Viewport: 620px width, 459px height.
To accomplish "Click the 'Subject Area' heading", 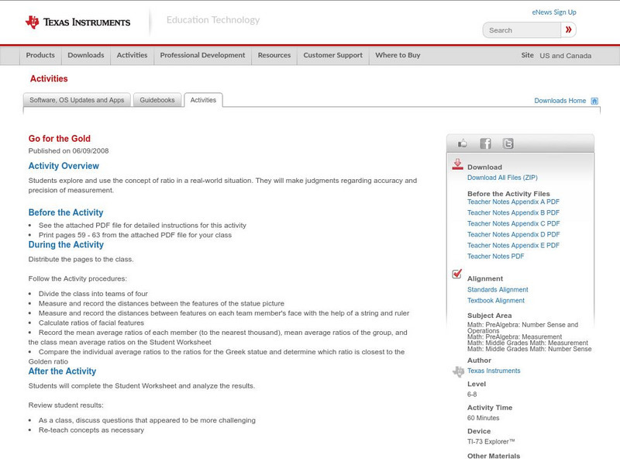I will pyautogui.click(x=490, y=316).
